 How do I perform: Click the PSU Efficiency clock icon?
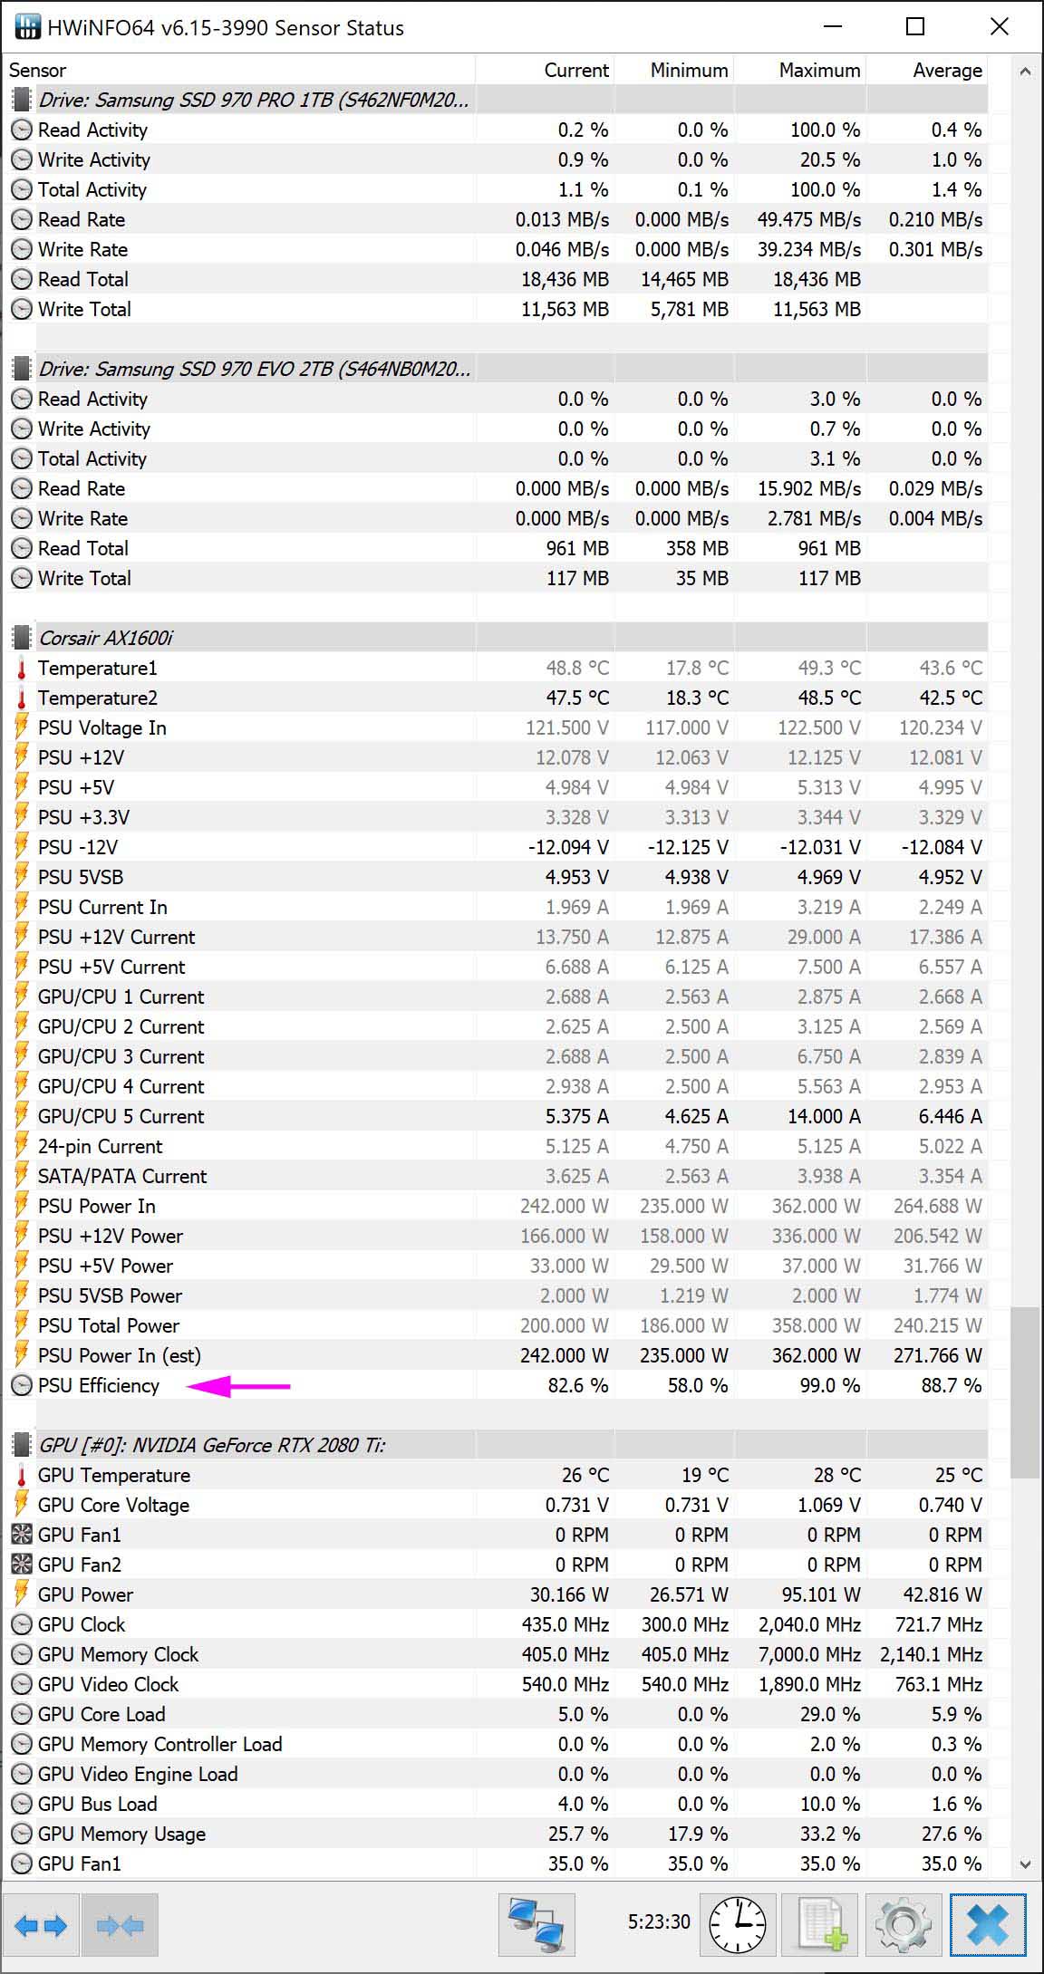tap(21, 1385)
